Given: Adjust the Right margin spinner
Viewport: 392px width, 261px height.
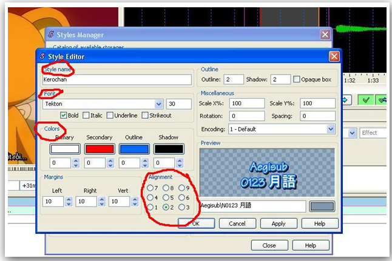Looking at the screenshot, I should pos(101,202).
